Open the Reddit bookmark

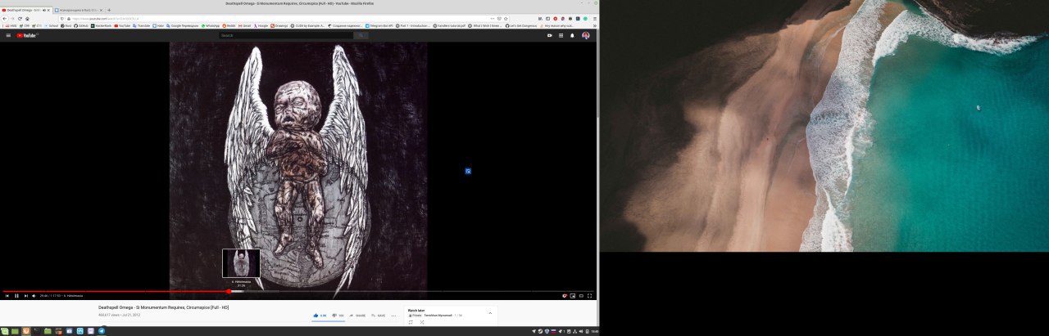[x=229, y=25]
